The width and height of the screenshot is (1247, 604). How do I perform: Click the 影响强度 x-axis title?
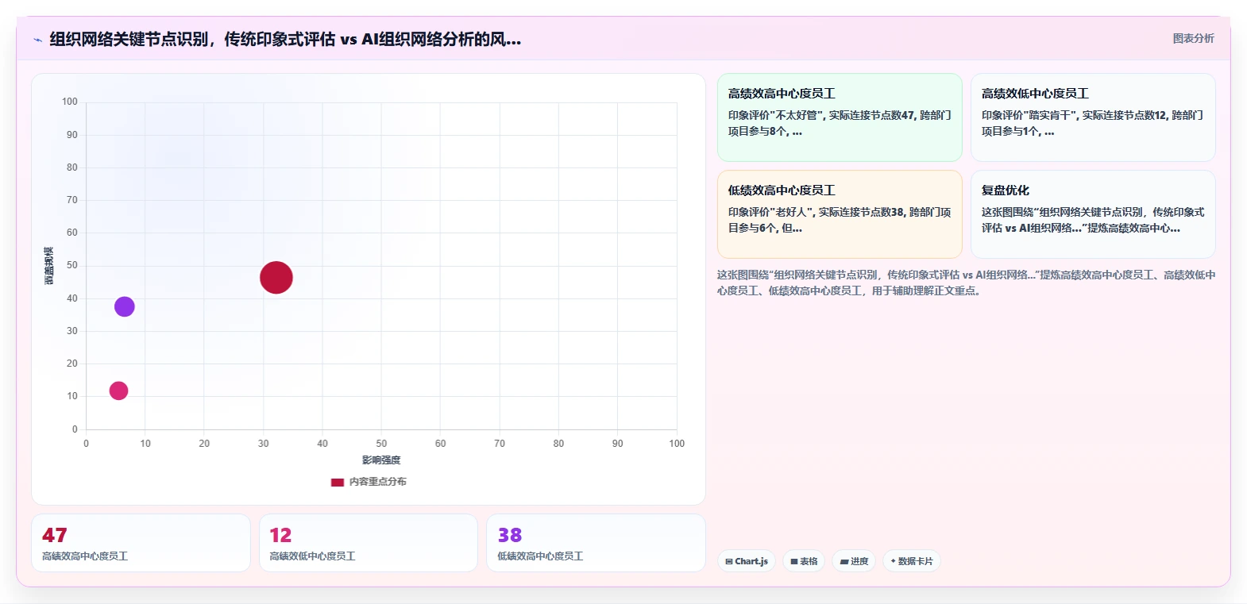click(x=381, y=460)
